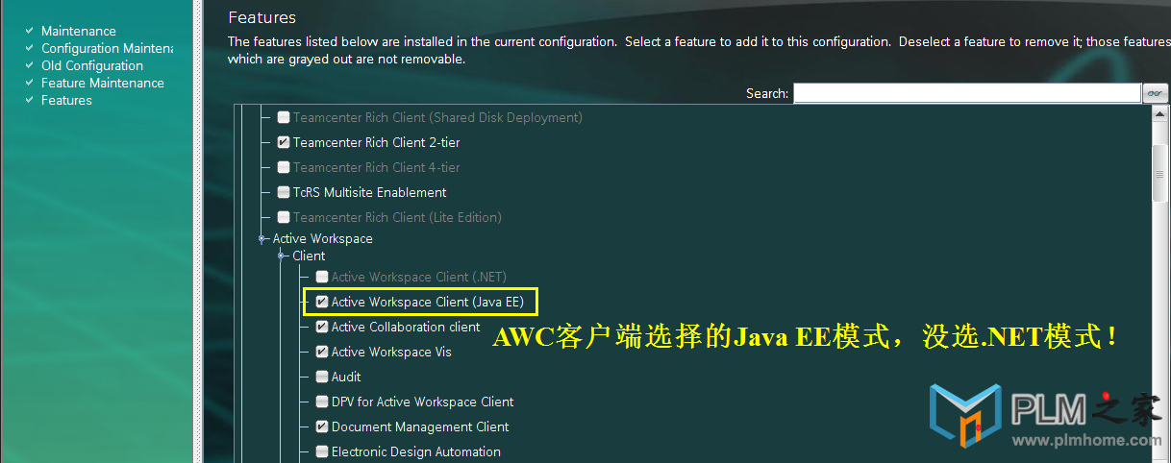Viewport: 1171px width, 463px height.
Task: Click the checkmark icon beside Old Configuration
Action: 31,65
